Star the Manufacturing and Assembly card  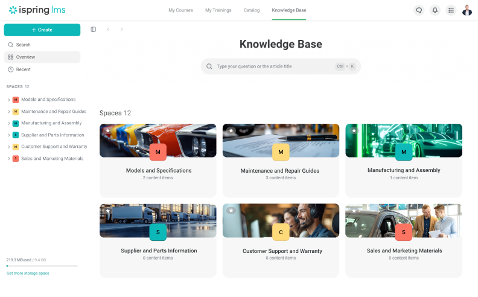[x=354, y=130]
